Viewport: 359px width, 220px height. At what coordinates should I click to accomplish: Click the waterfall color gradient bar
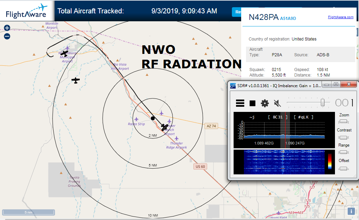pyautogui.click(x=330, y=161)
